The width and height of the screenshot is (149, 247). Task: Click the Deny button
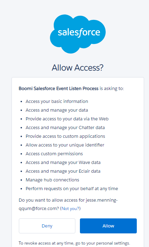[x=47, y=226]
